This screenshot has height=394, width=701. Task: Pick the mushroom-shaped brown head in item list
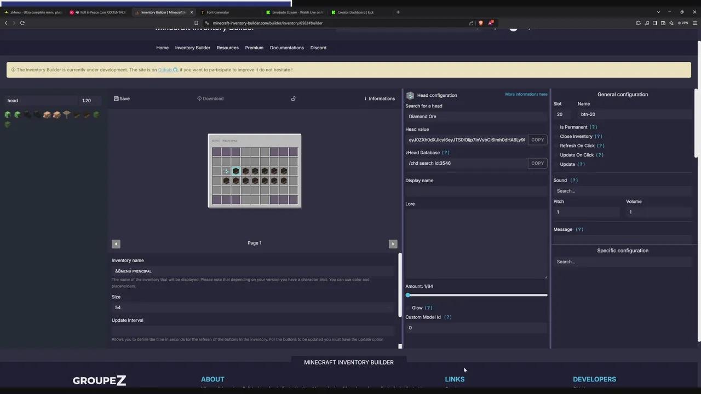point(67,114)
